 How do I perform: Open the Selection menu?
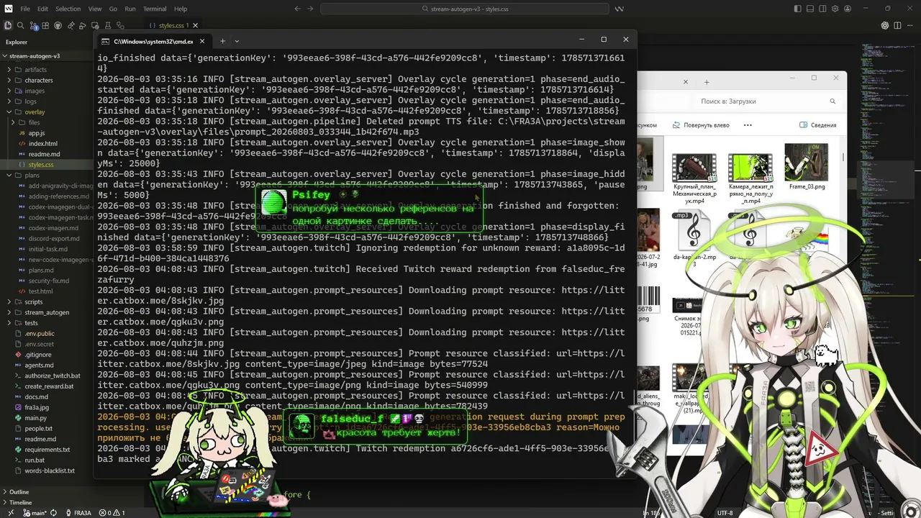[x=68, y=9]
